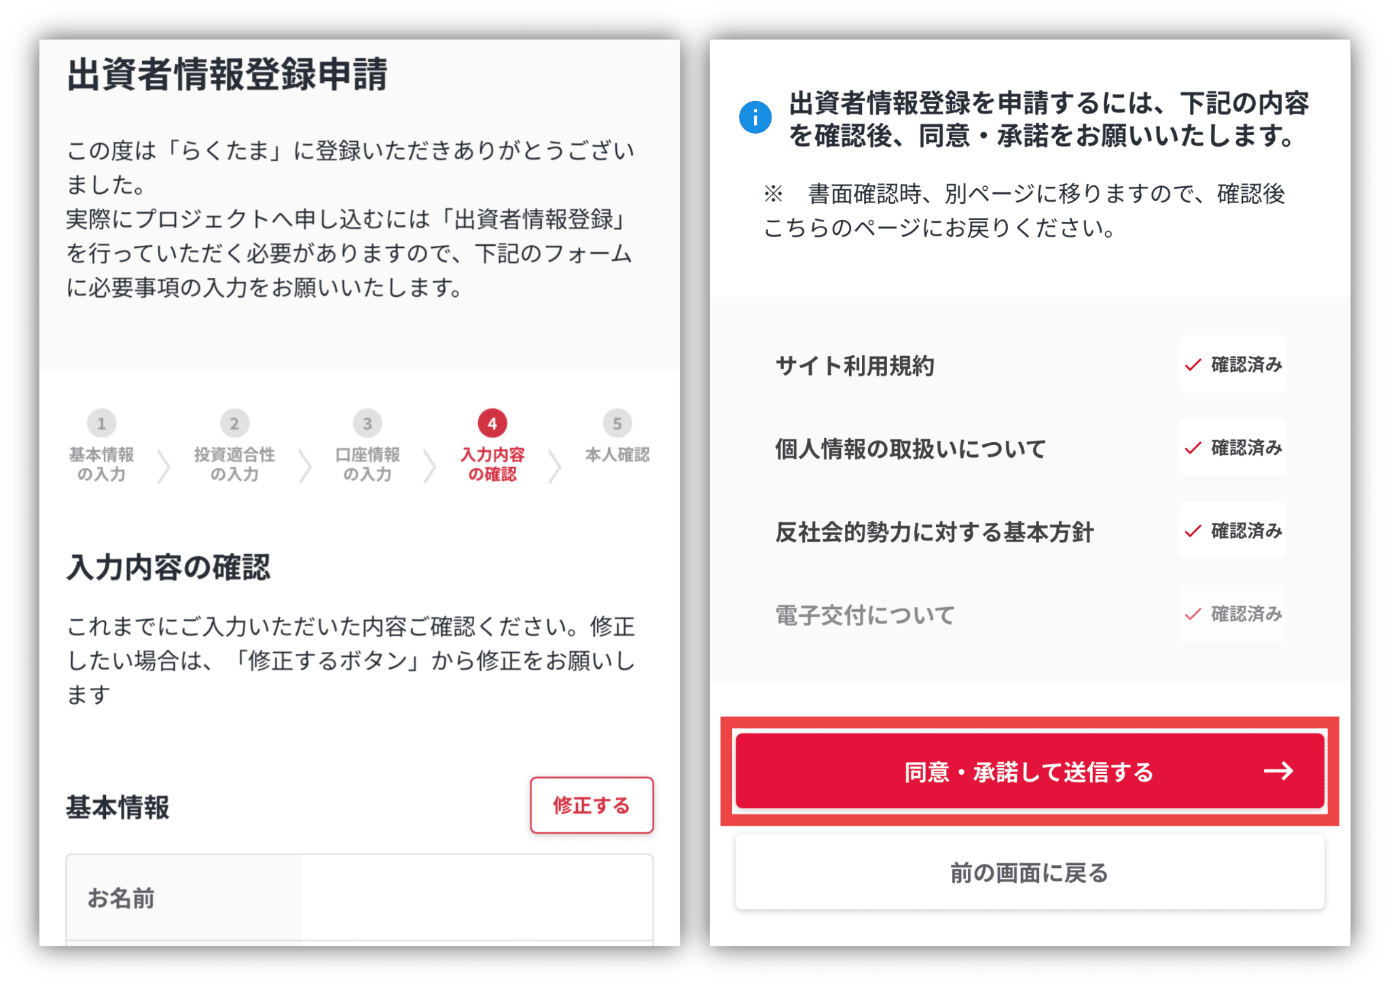Click the chevron before 本人確認 step

coord(555,465)
